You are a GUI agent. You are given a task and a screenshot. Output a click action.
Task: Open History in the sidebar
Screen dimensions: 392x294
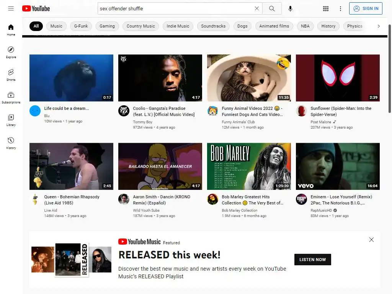click(11, 143)
